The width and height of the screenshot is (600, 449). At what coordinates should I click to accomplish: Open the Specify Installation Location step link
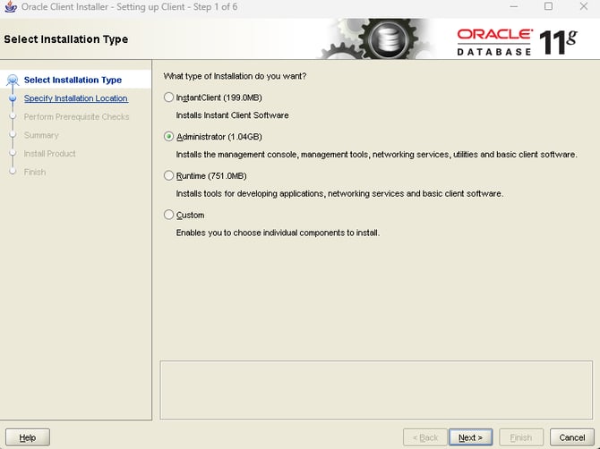75,98
